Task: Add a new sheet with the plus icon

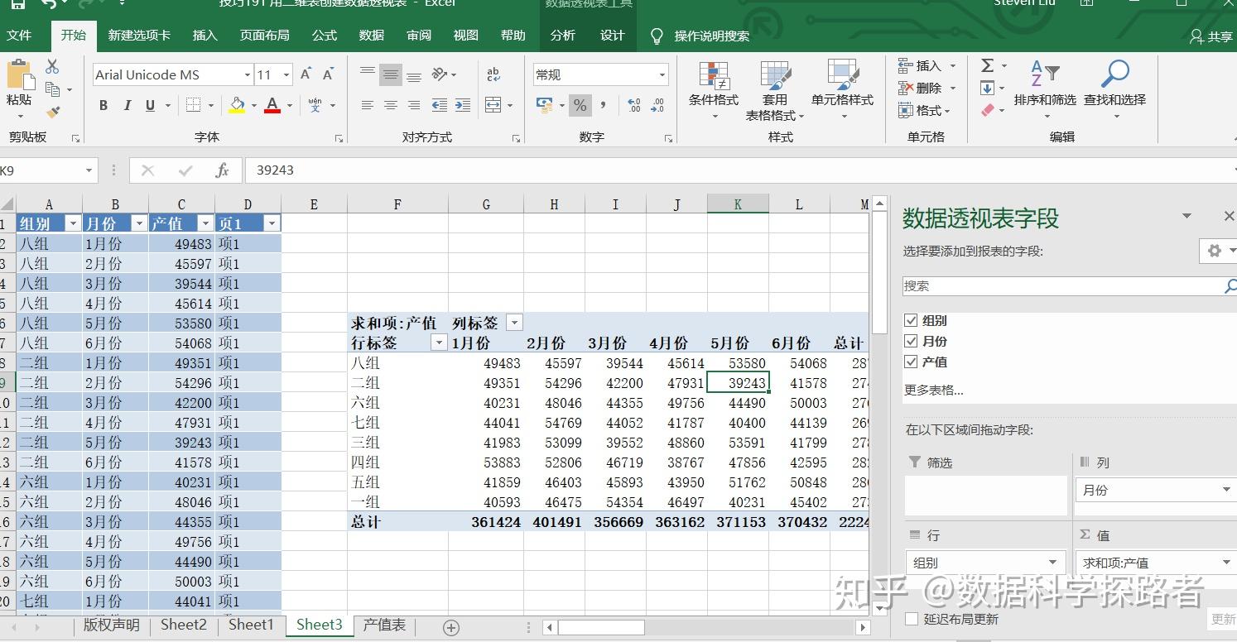Action: click(451, 627)
